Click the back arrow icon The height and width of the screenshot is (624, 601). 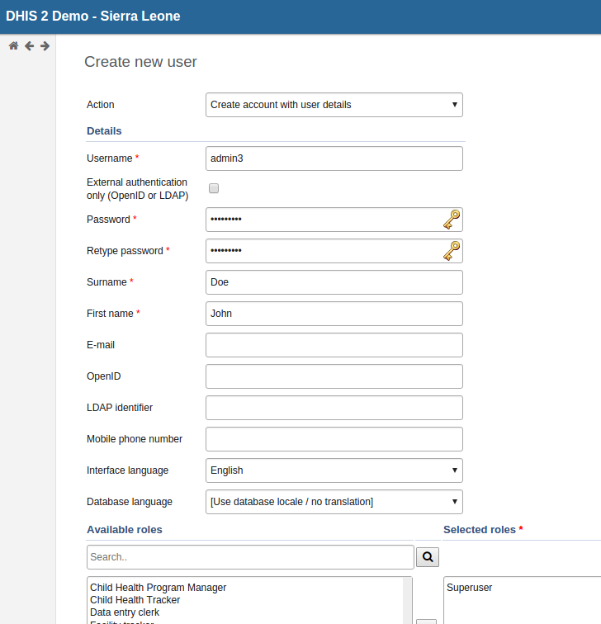pyautogui.click(x=29, y=46)
